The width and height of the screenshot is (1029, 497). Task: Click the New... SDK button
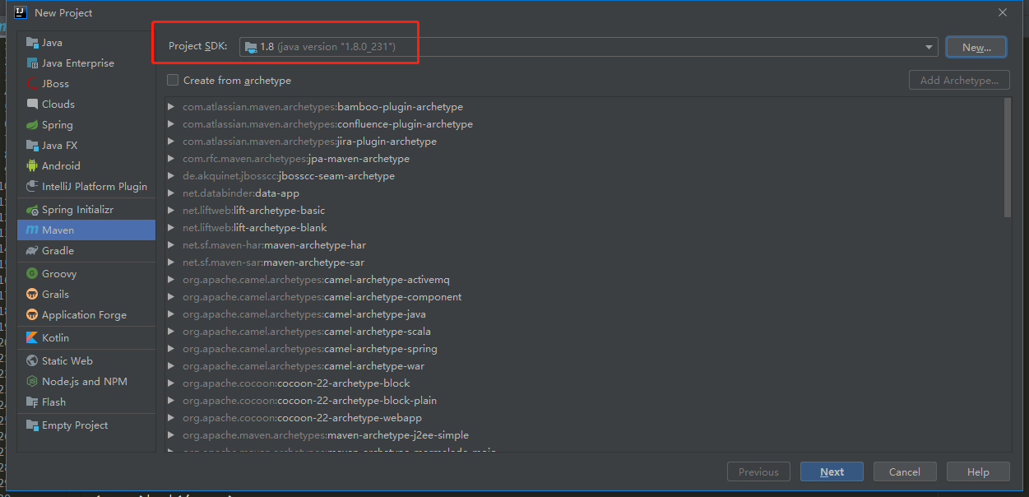click(976, 47)
